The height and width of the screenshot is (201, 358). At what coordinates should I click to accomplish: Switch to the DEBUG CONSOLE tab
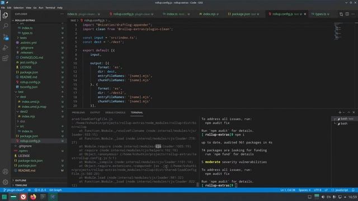(115, 113)
